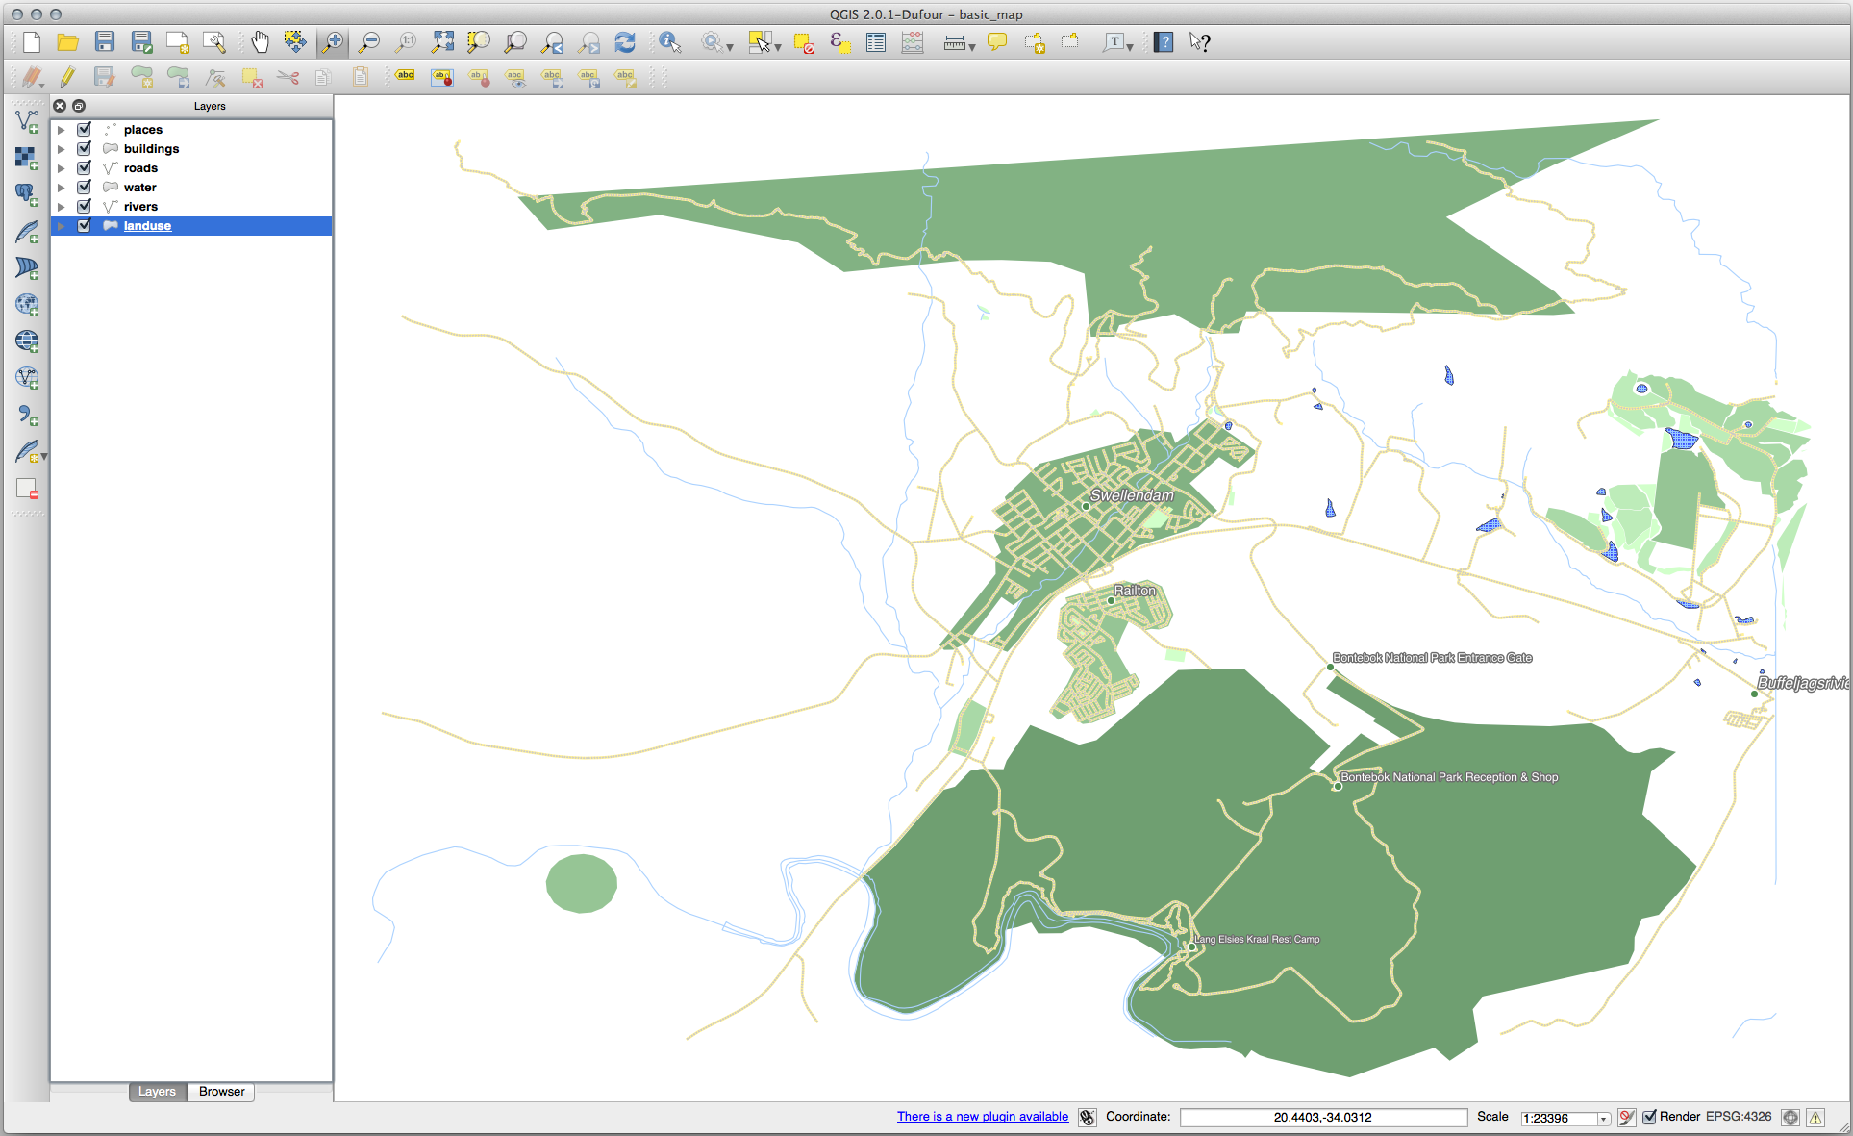Image resolution: width=1853 pixels, height=1136 pixels.
Task: Click the new plugin available link
Action: point(982,1117)
